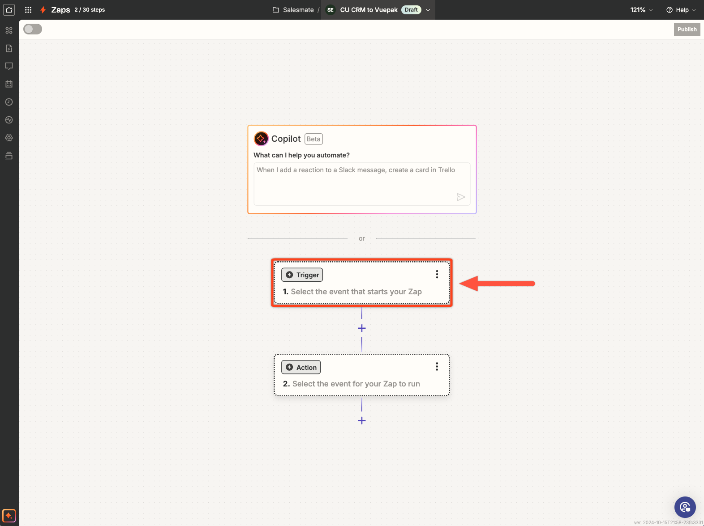The width and height of the screenshot is (704, 526).
Task: Click the Copilot icon at bottom left
Action: click(9, 515)
